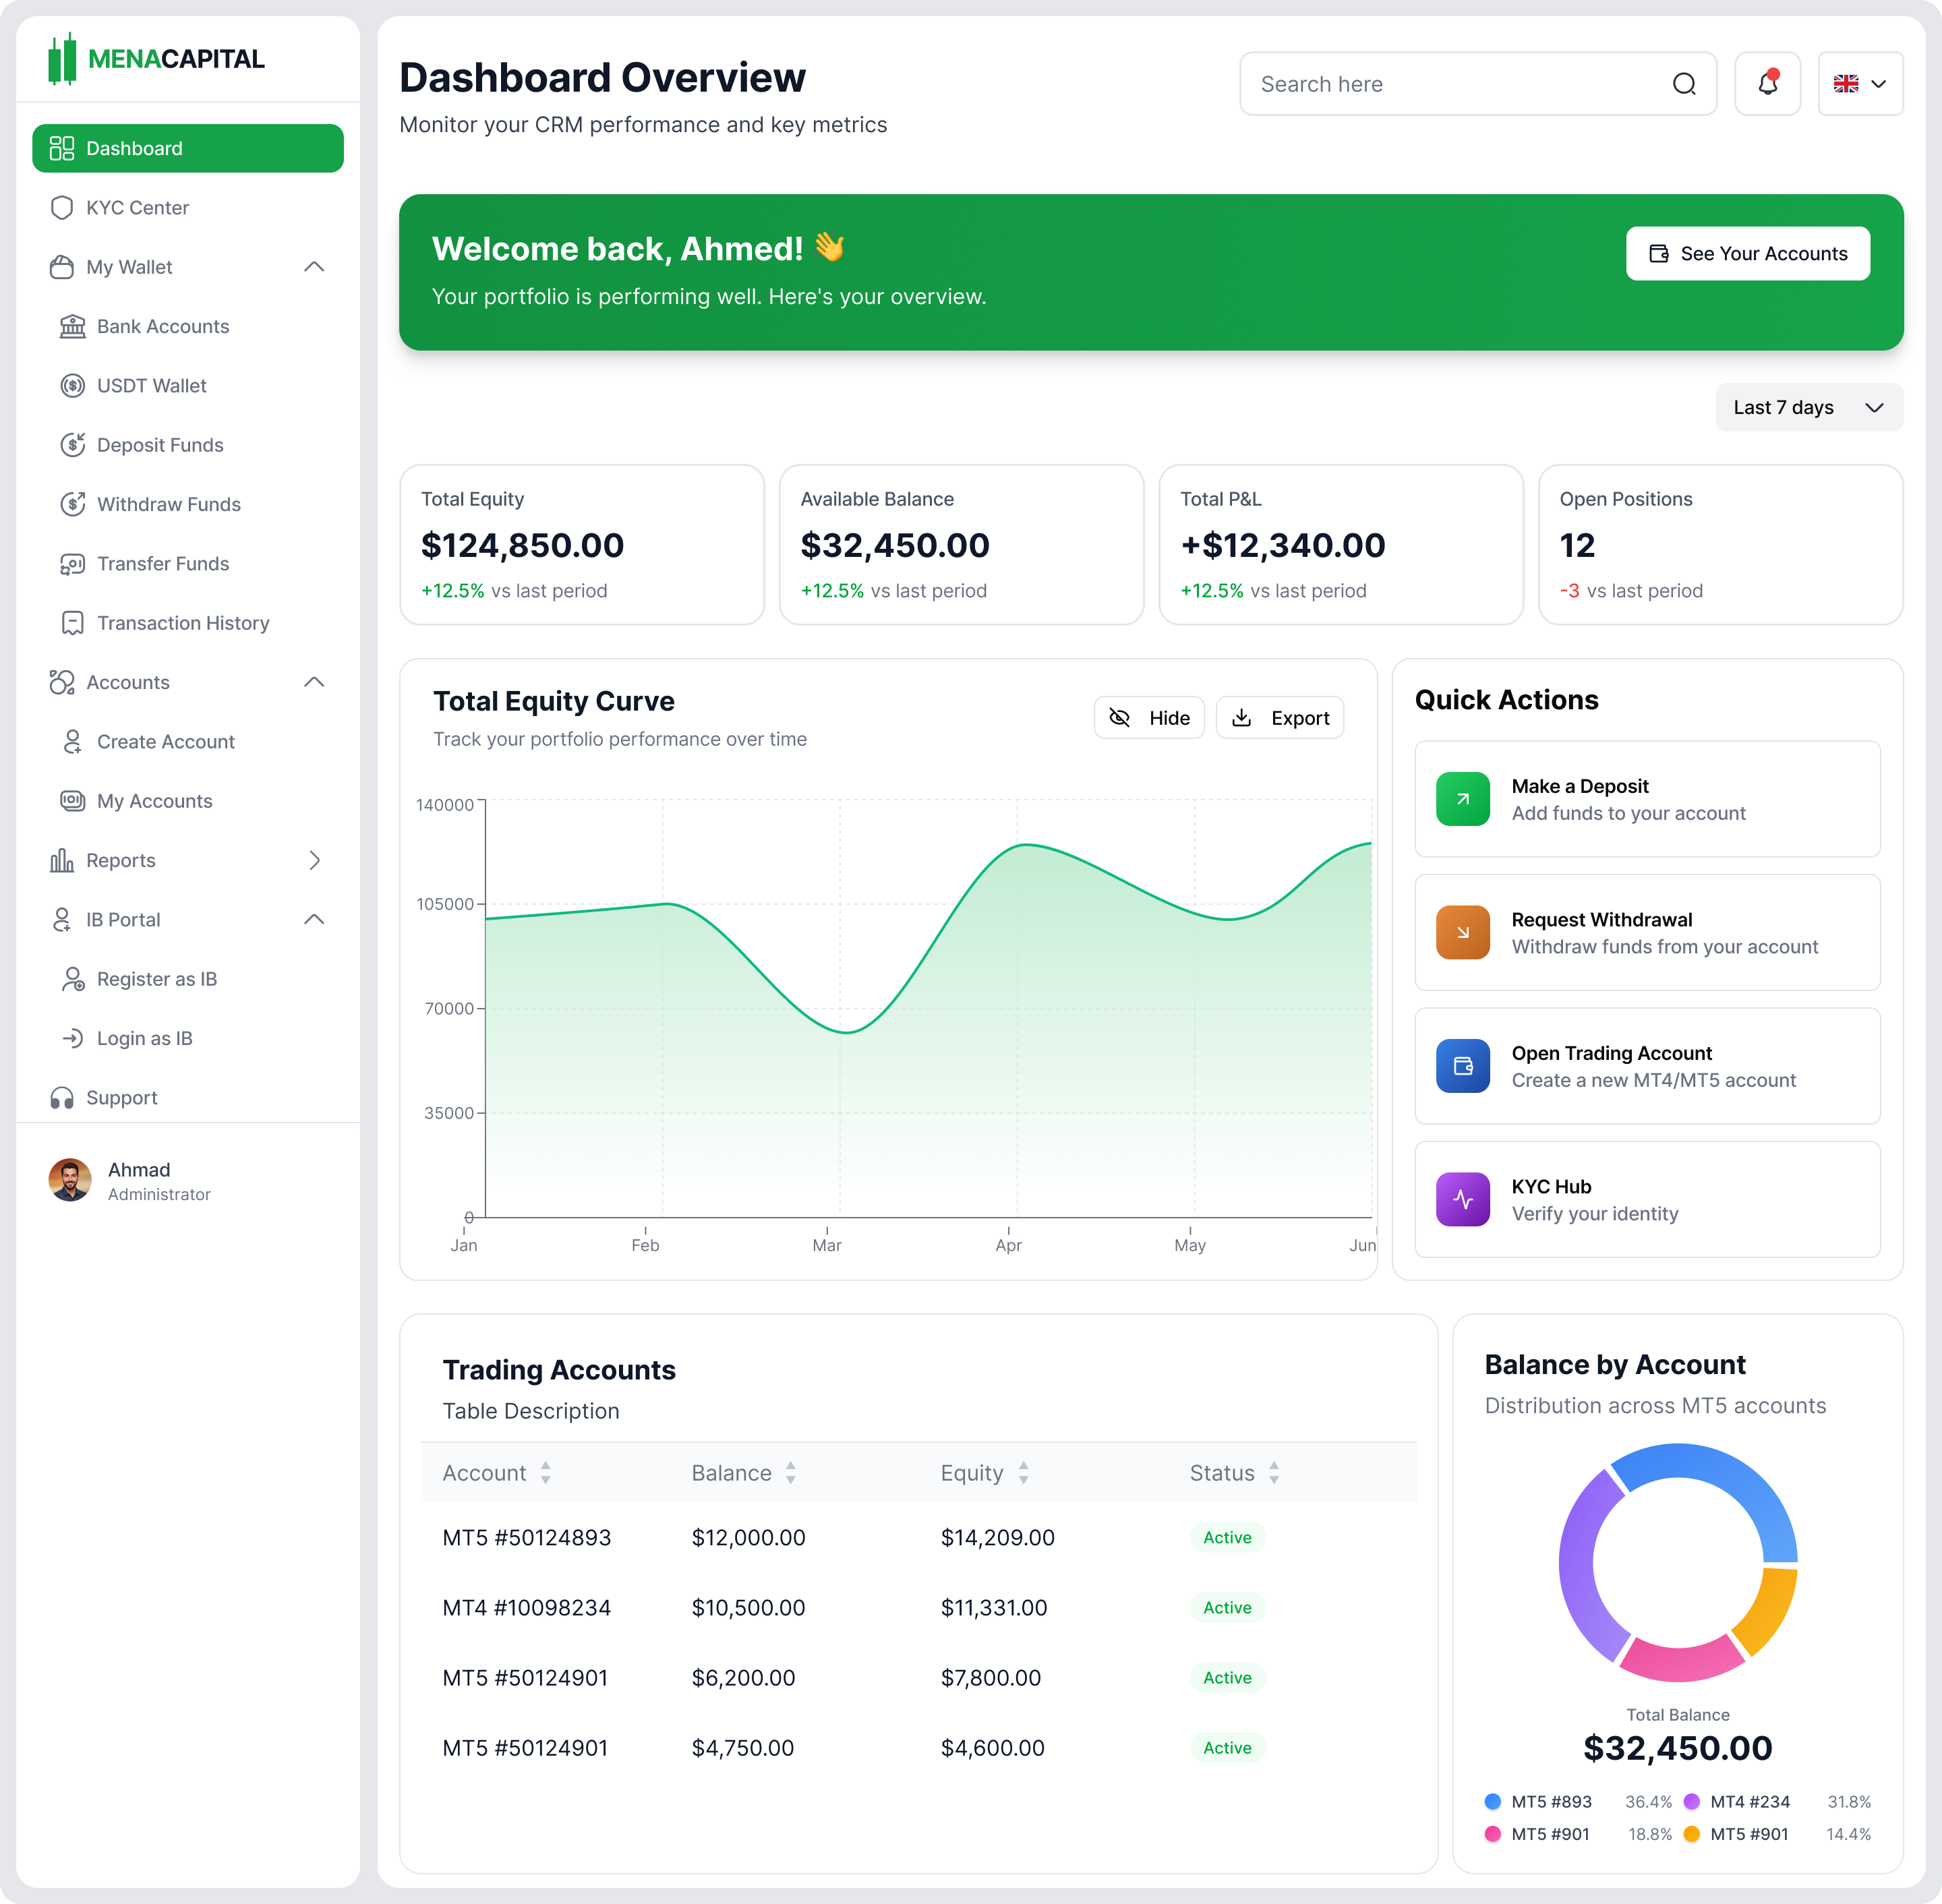This screenshot has height=1904, width=1942.
Task: Click the $4,750.00 balance cell
Action: click(743, 1747)
